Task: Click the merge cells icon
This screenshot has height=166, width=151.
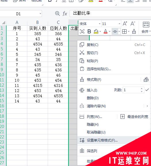Action: pyautogui.click(x=146, y=24)
